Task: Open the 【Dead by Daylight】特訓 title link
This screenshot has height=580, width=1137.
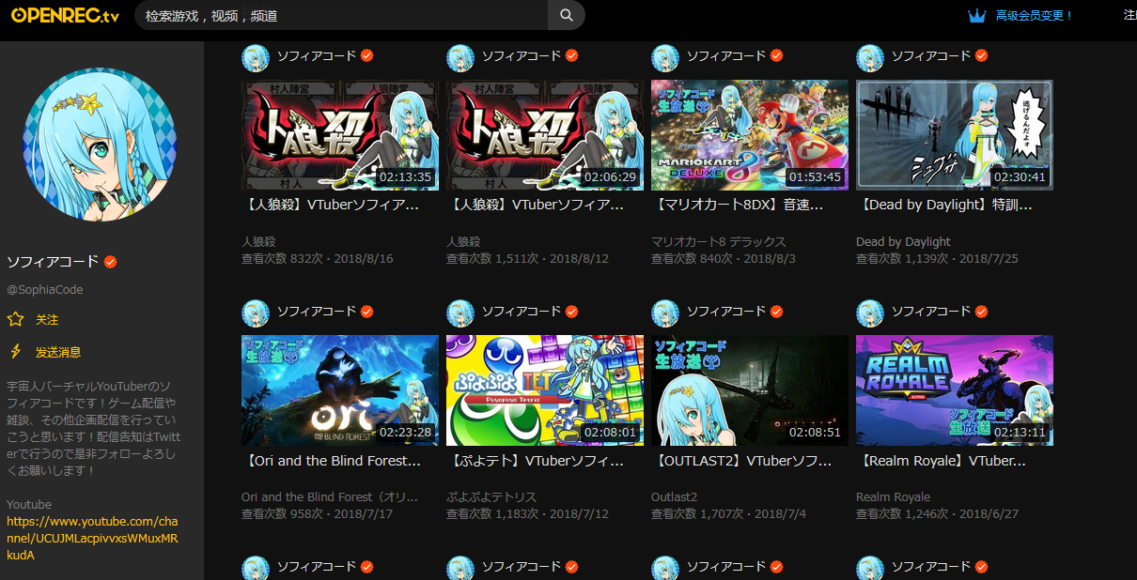Action: pyautogui.click(x=944, y=204)
